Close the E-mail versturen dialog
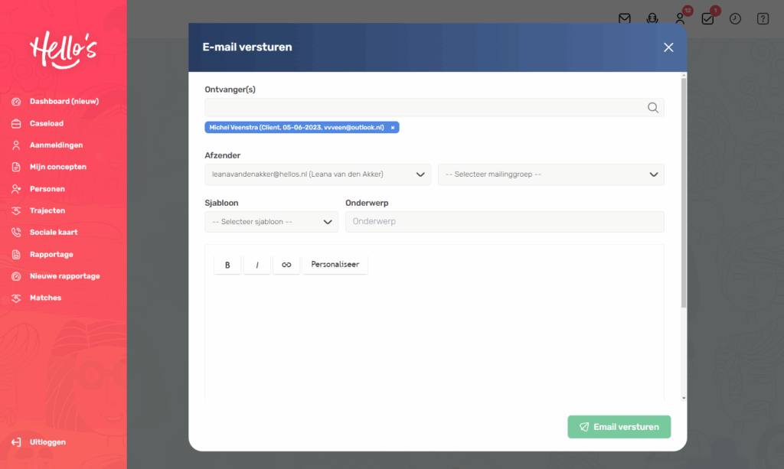The width and height of the screenshot is (784, 469). coord(668,47)
